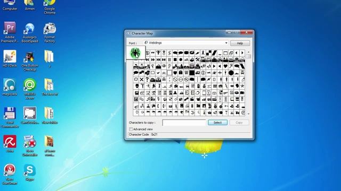Select the dollar sign glyph

(x=169, y=53)
